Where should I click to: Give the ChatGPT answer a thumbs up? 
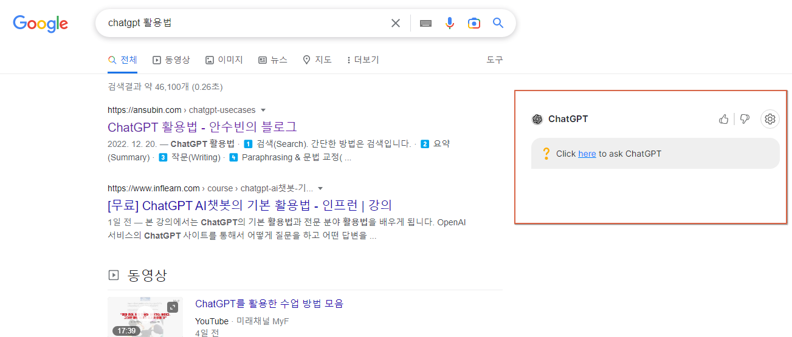click(723, 119)
